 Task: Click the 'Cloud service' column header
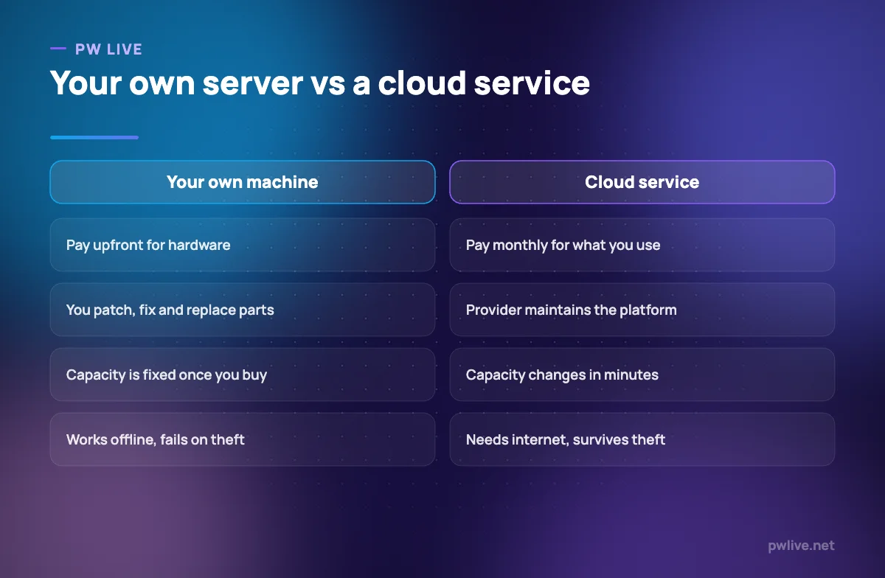(x=642, y=182)
